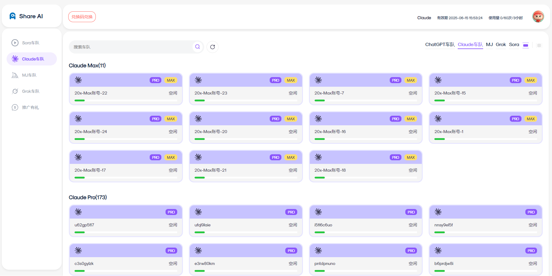
Task: Open the nnsy9el5f account name
Action: pos(443,225)
